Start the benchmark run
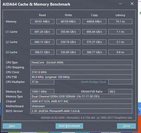Screen dimensions: 141x133 coord(69,126)
